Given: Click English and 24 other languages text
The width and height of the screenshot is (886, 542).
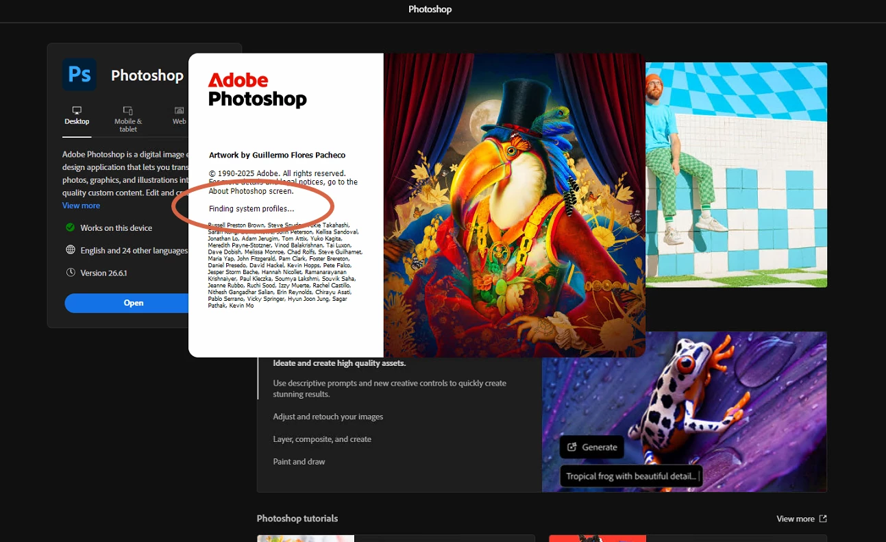Looking at the screenshot, I should pyautogui.click(x=134, y=250).
